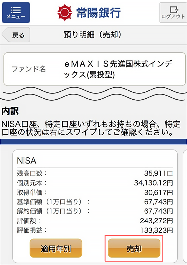Click the 評価損益 amount 133,323円
Viewport: 187px width, 265px height.
point(156,230)
